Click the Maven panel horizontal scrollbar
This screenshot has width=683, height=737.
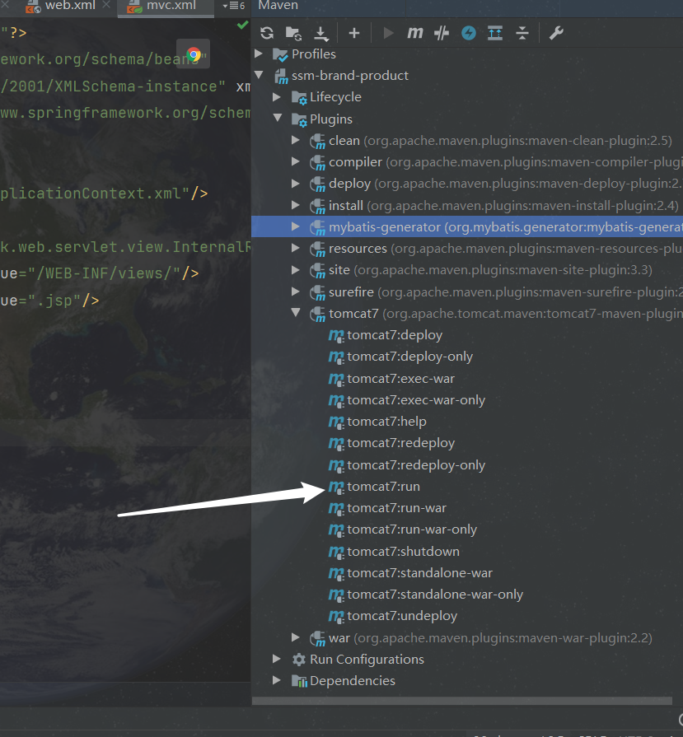point(462,701)
